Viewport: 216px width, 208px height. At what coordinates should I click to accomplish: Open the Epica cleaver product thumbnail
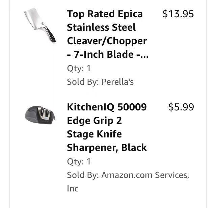(40, 25)
